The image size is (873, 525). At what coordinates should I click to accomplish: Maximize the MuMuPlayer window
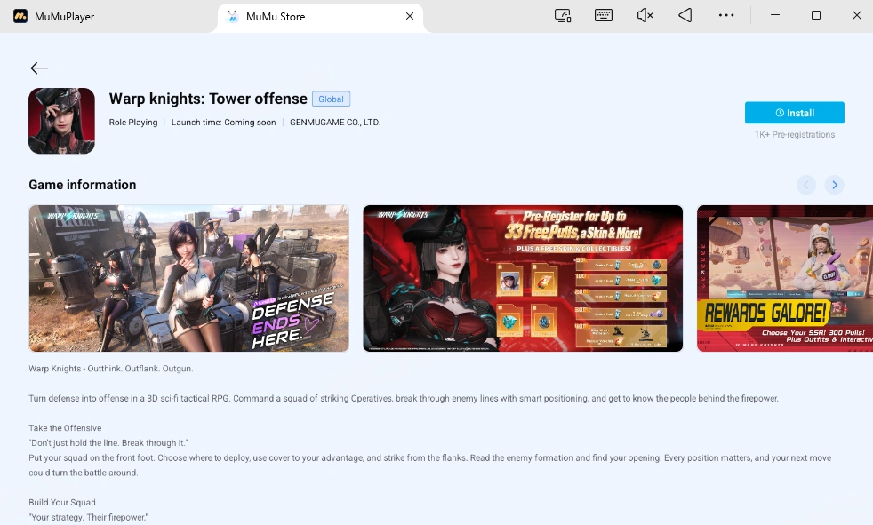[x=815, y=16]
